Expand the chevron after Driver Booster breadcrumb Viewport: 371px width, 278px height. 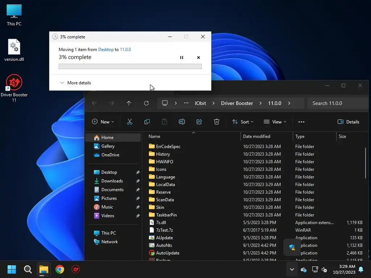coord(260,103)
